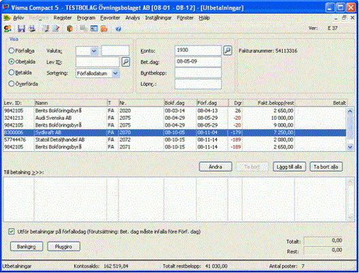Click the Lägg till alla button
The height and width of the screenshot is (273, 359).
tap(289, 167)
